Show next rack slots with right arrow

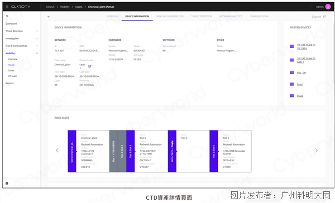point(316,151)
